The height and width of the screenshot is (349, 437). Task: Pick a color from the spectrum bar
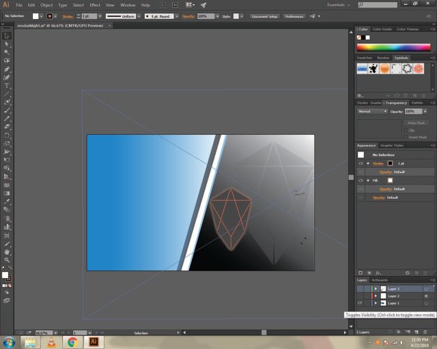coord(393,47)
